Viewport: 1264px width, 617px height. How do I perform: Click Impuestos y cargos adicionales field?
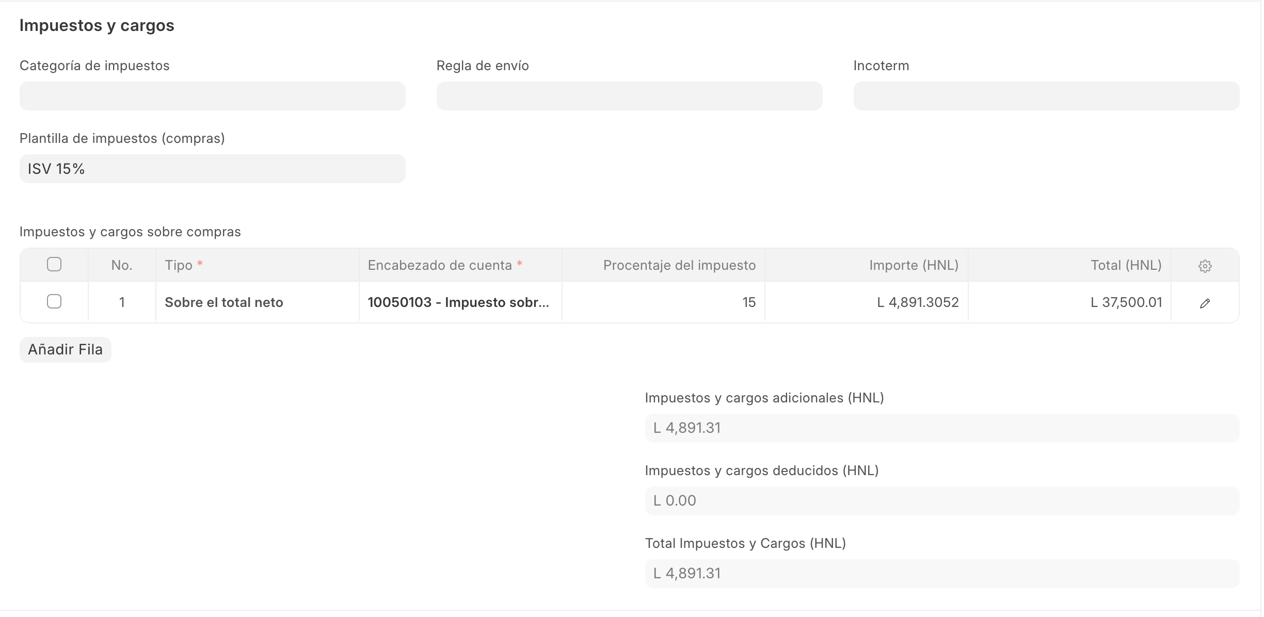(941, 428)
